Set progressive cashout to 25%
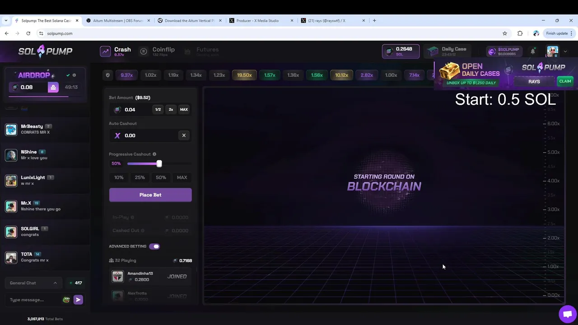 140,177
